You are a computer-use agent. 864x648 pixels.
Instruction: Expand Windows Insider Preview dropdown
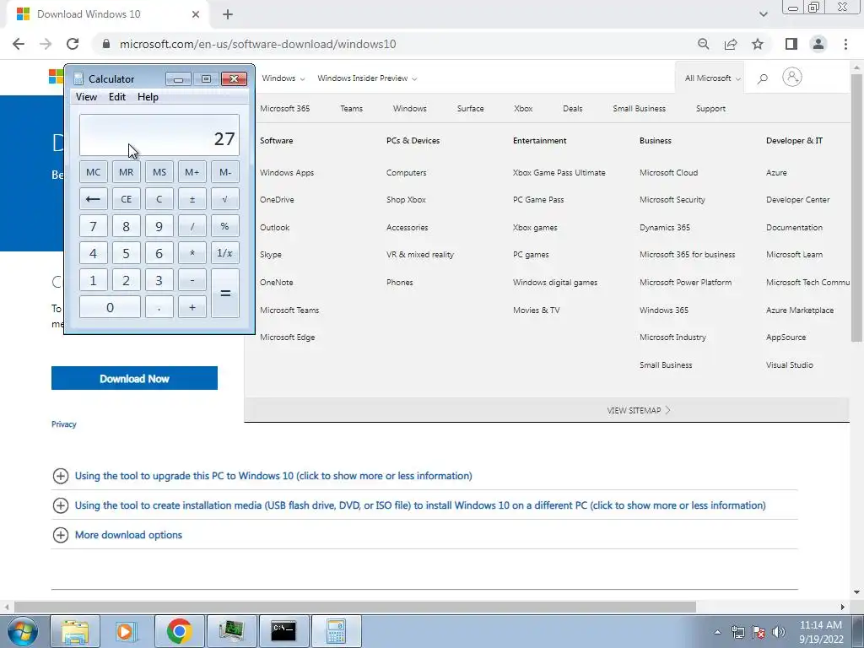pos(367,78)
